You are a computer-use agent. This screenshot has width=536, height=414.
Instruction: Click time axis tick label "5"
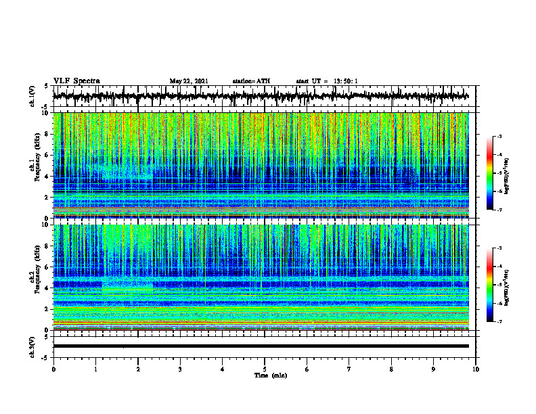(265, 369)
